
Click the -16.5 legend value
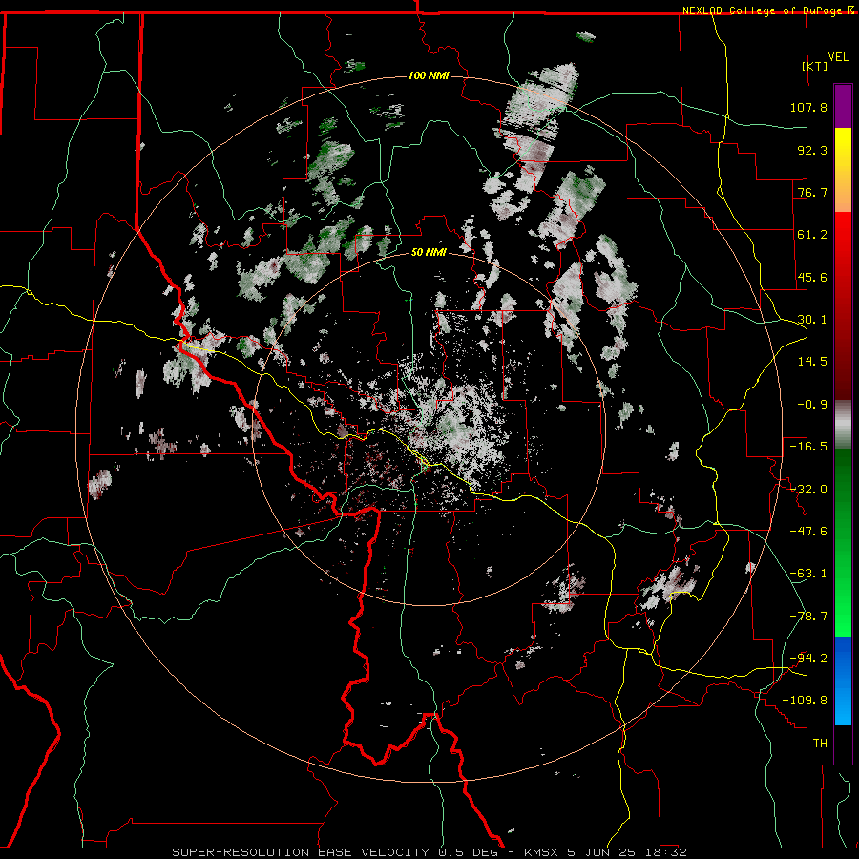click(808, 447)
